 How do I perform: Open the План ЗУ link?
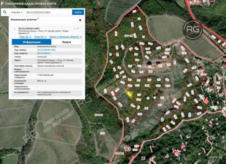coord(25,37)
